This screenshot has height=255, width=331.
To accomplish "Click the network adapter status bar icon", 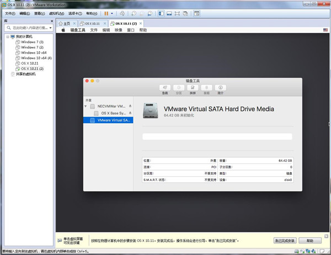I will [x=308, y=251].
